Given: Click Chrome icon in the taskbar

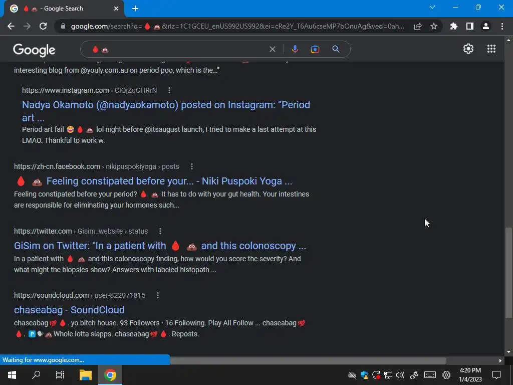Looking at the screenshot, I should [110, 375].
